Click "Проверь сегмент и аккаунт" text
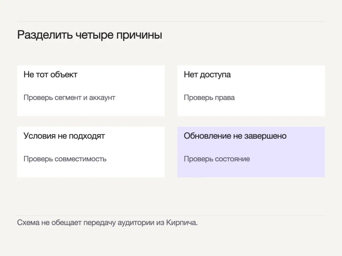342x256 pixels. [69, 98]
